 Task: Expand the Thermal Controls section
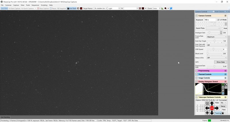[x=197, y=74]
